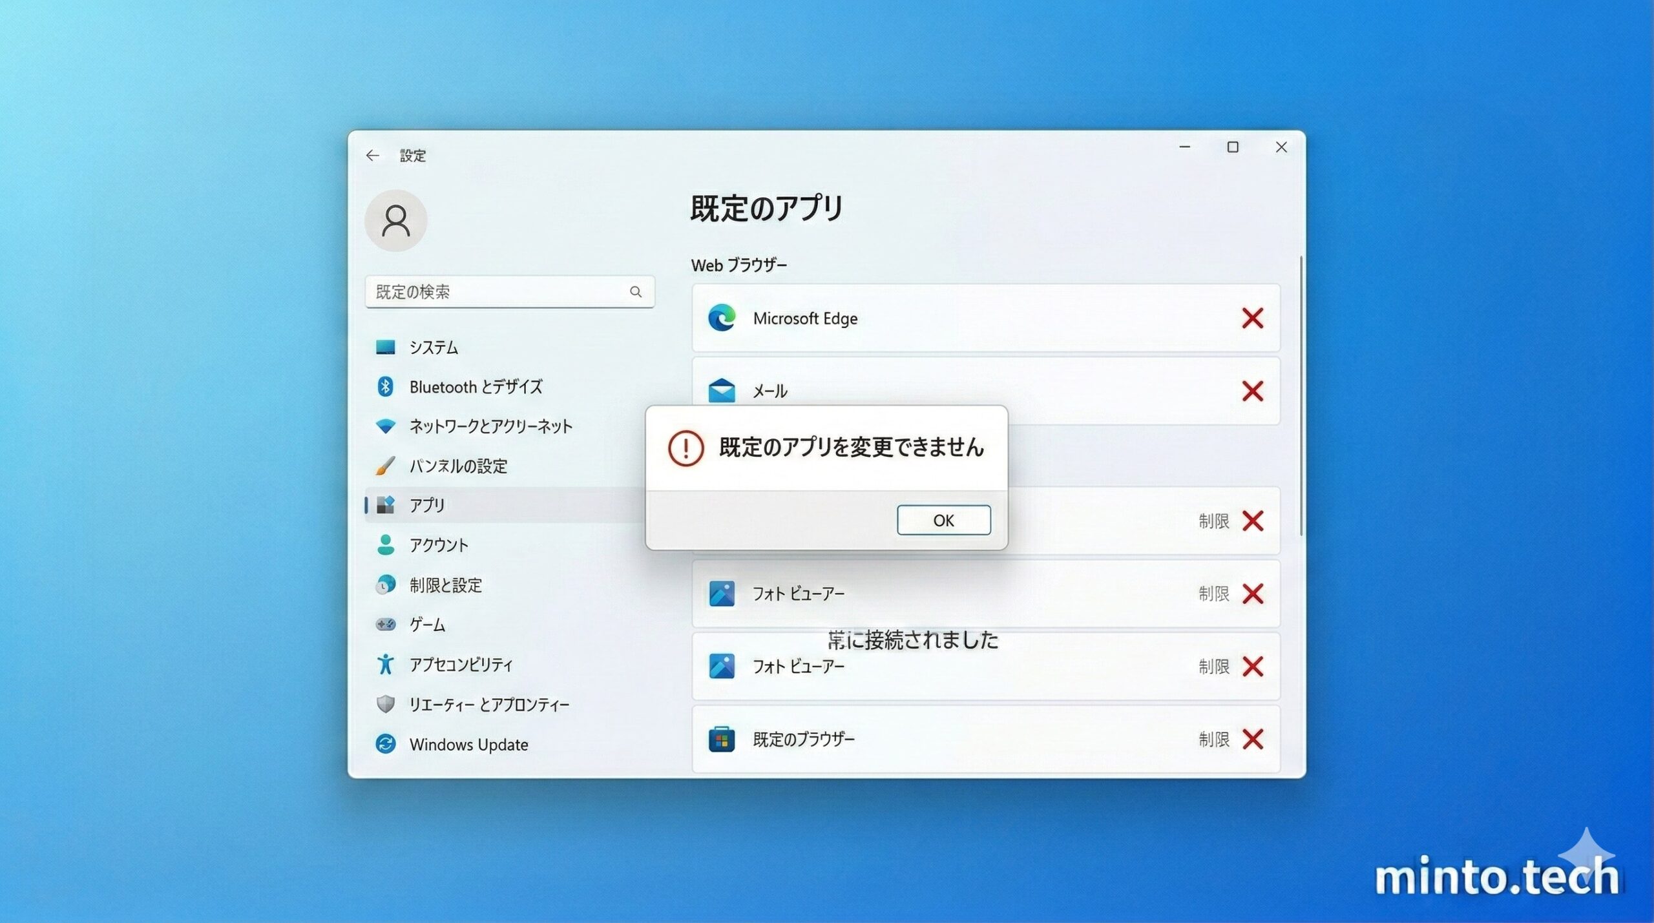Click the search magnifier in 既定の検索

[636, 292]
